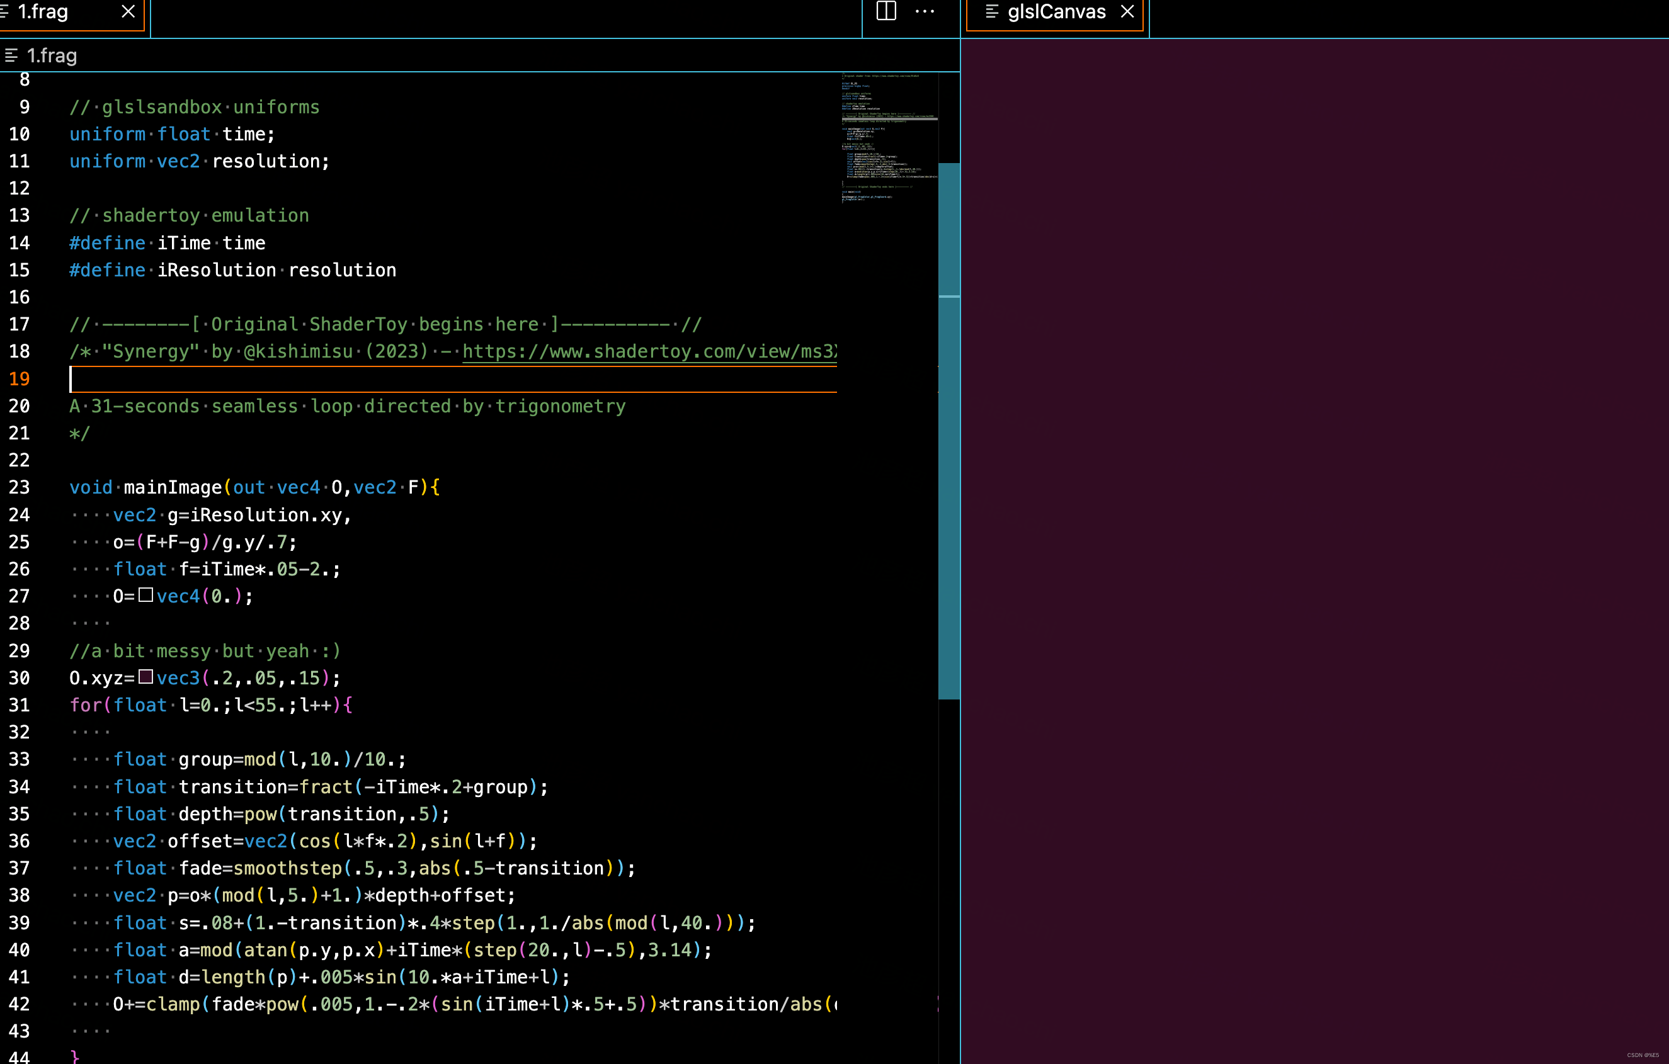Click 'float d=length(p)' line
The width and height of the screenshot is (1669, 1064).
[342, 976]
